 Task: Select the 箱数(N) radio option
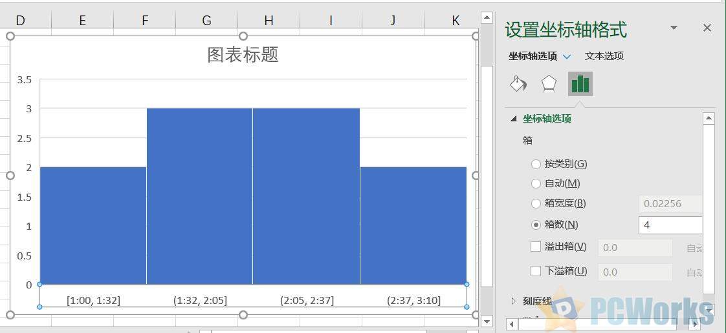coord(536,225)
